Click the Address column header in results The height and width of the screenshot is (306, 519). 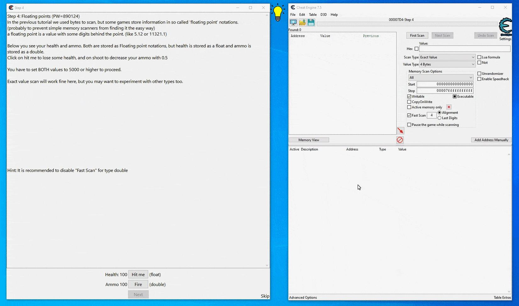[x=298, y=36]
